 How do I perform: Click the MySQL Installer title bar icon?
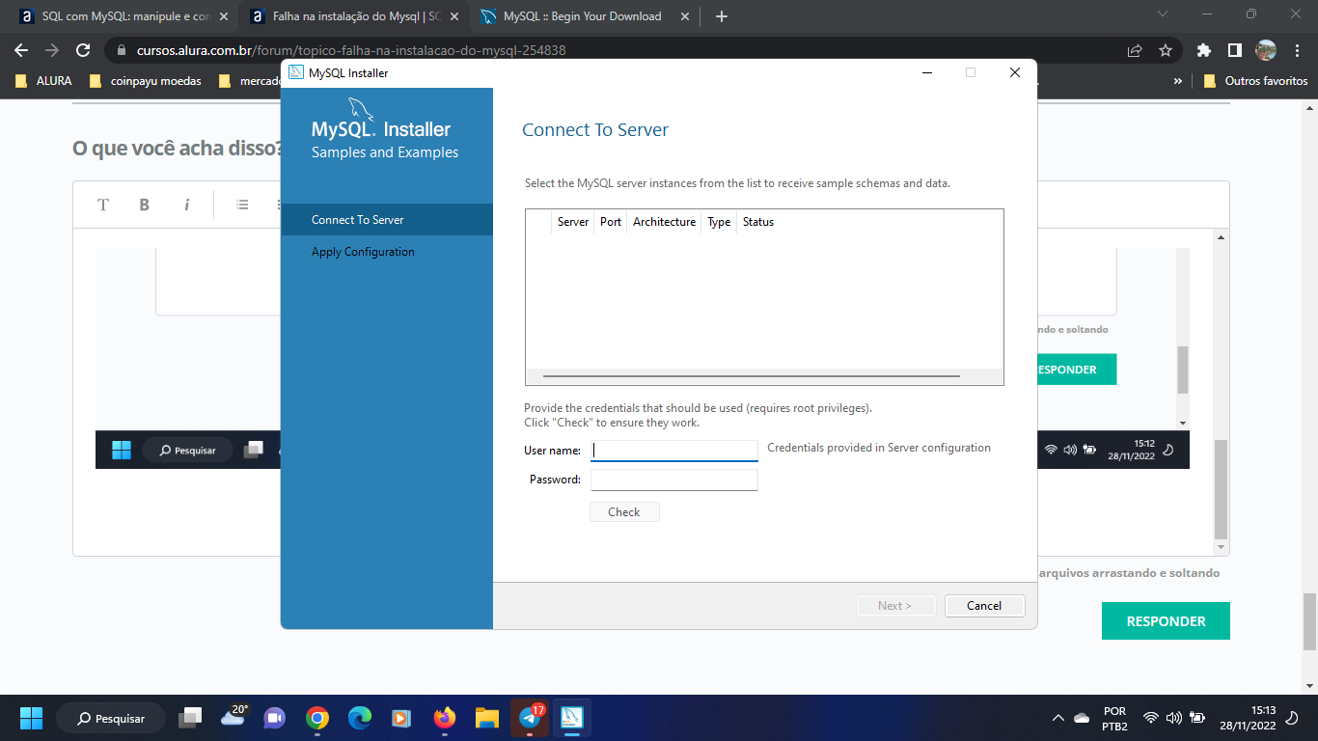[x=296, y=72]
